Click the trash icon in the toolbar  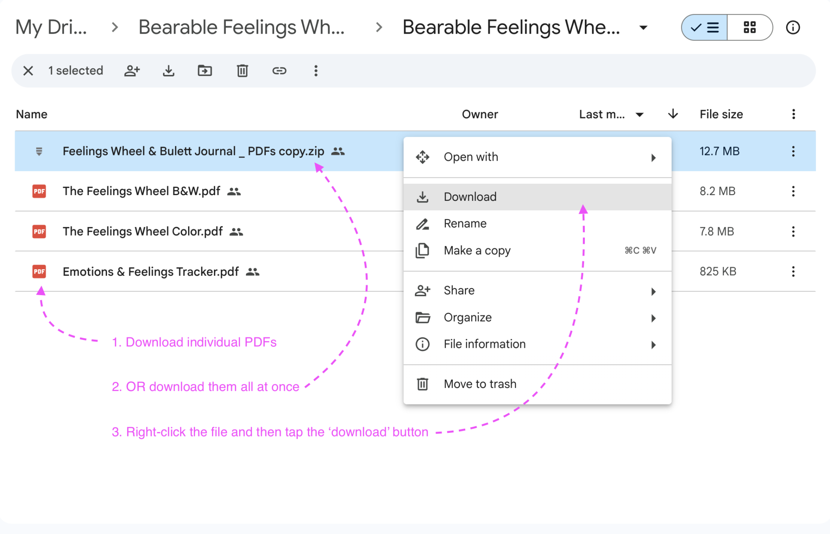pyautogui.click(x=242, y=70)
